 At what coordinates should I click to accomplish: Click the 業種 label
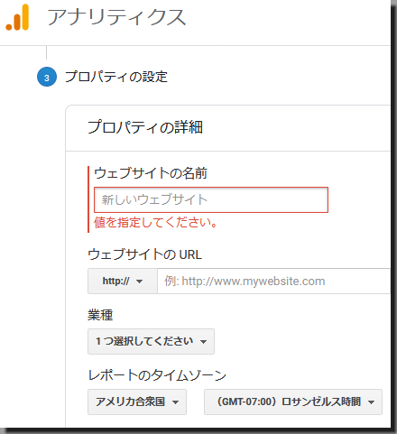coord(100,315)
